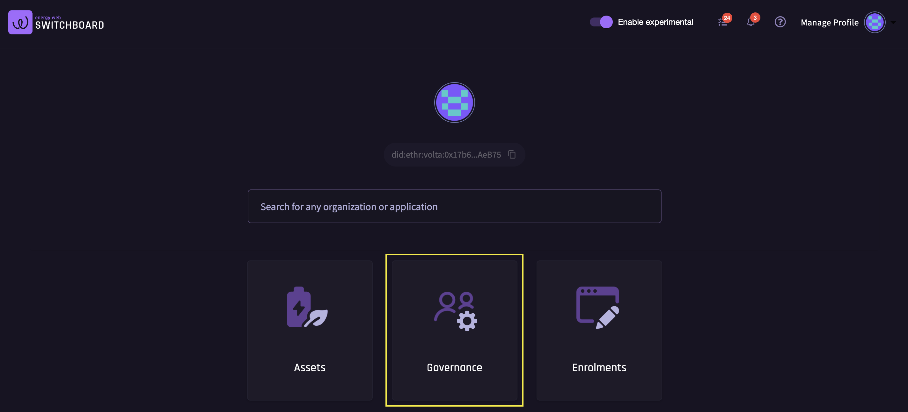Screen dimensions: 908x412
Task: Click the Enable experimental label
Action: [655, 22]
